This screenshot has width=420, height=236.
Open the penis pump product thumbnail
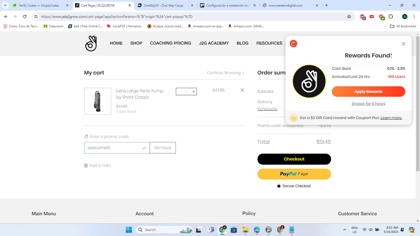coord(98,101)
